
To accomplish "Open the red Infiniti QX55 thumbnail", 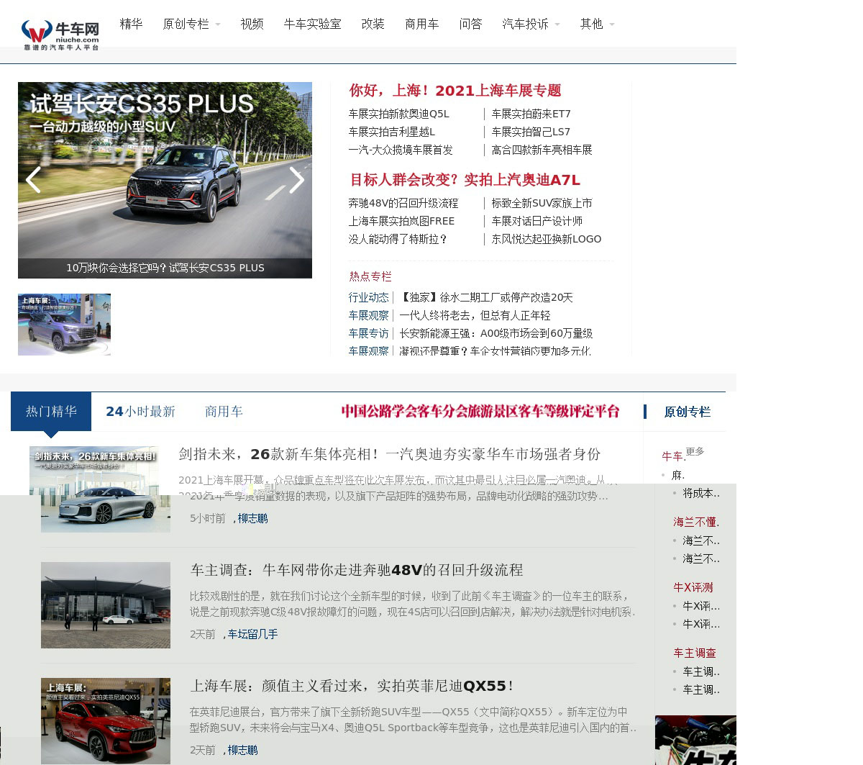I will (x=106, y=720).
